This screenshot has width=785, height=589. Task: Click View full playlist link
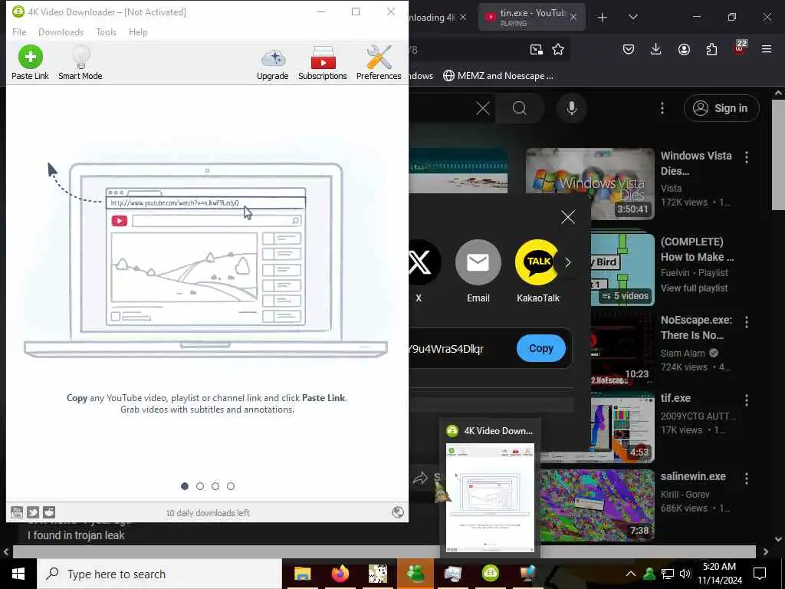(x=694, y=288)
